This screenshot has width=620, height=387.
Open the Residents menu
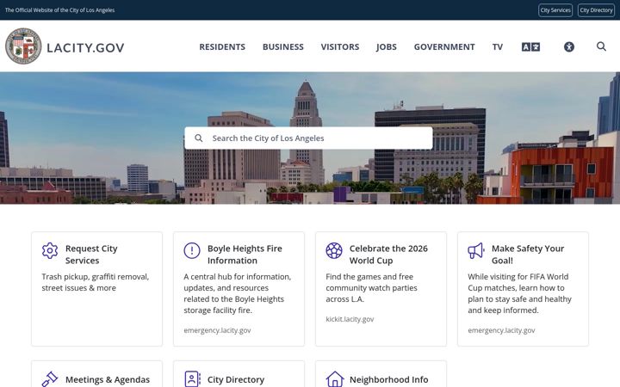pyautogui.click(x=222, y=47)
